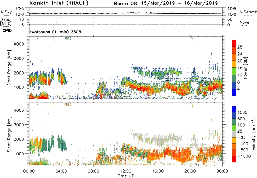Select the '20:00' time tick label
257x178 pixels.
click(x=190, y=171)
